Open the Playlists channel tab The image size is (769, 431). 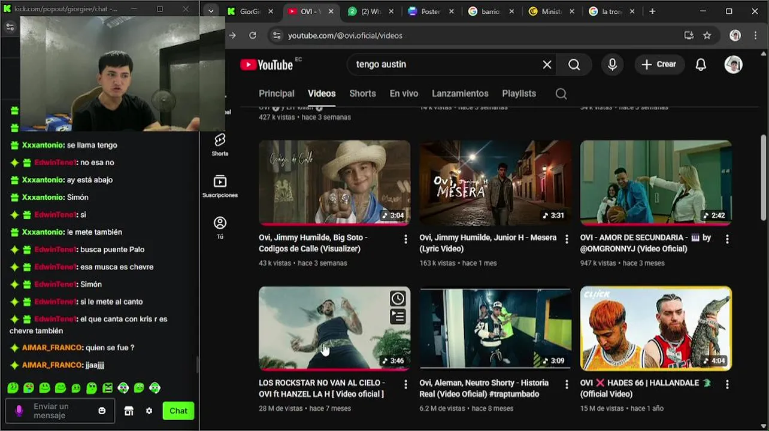(x=519, y=93)
